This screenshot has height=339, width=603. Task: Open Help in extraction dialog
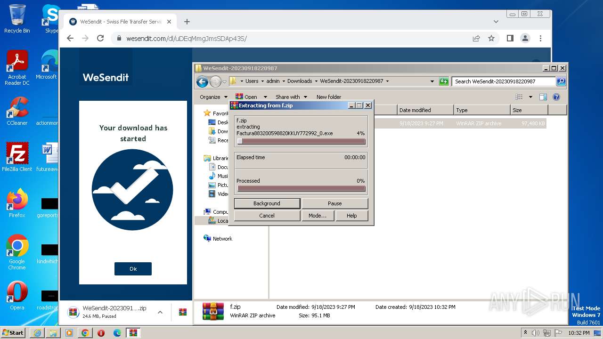[x=352, y=216]
